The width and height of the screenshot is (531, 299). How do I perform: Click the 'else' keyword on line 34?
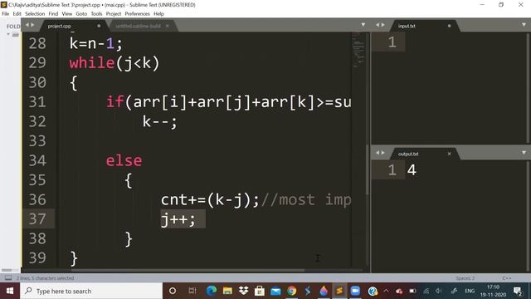(x=124, y=160)
